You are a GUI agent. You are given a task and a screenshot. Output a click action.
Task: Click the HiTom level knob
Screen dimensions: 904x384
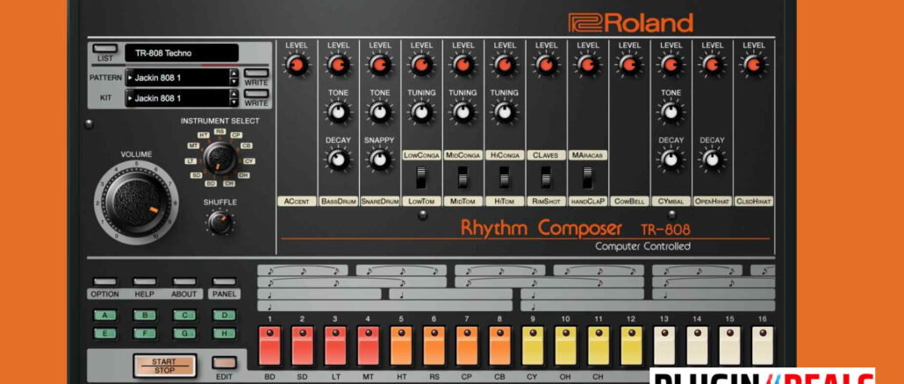pos(505,65)
